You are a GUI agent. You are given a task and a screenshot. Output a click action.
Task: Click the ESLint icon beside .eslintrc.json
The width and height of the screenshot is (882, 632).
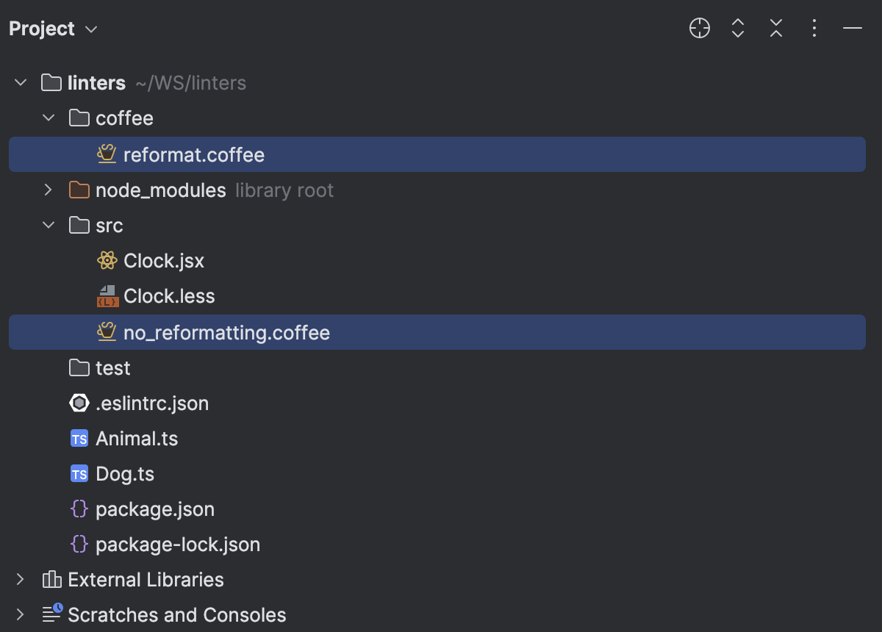[79, 403]
